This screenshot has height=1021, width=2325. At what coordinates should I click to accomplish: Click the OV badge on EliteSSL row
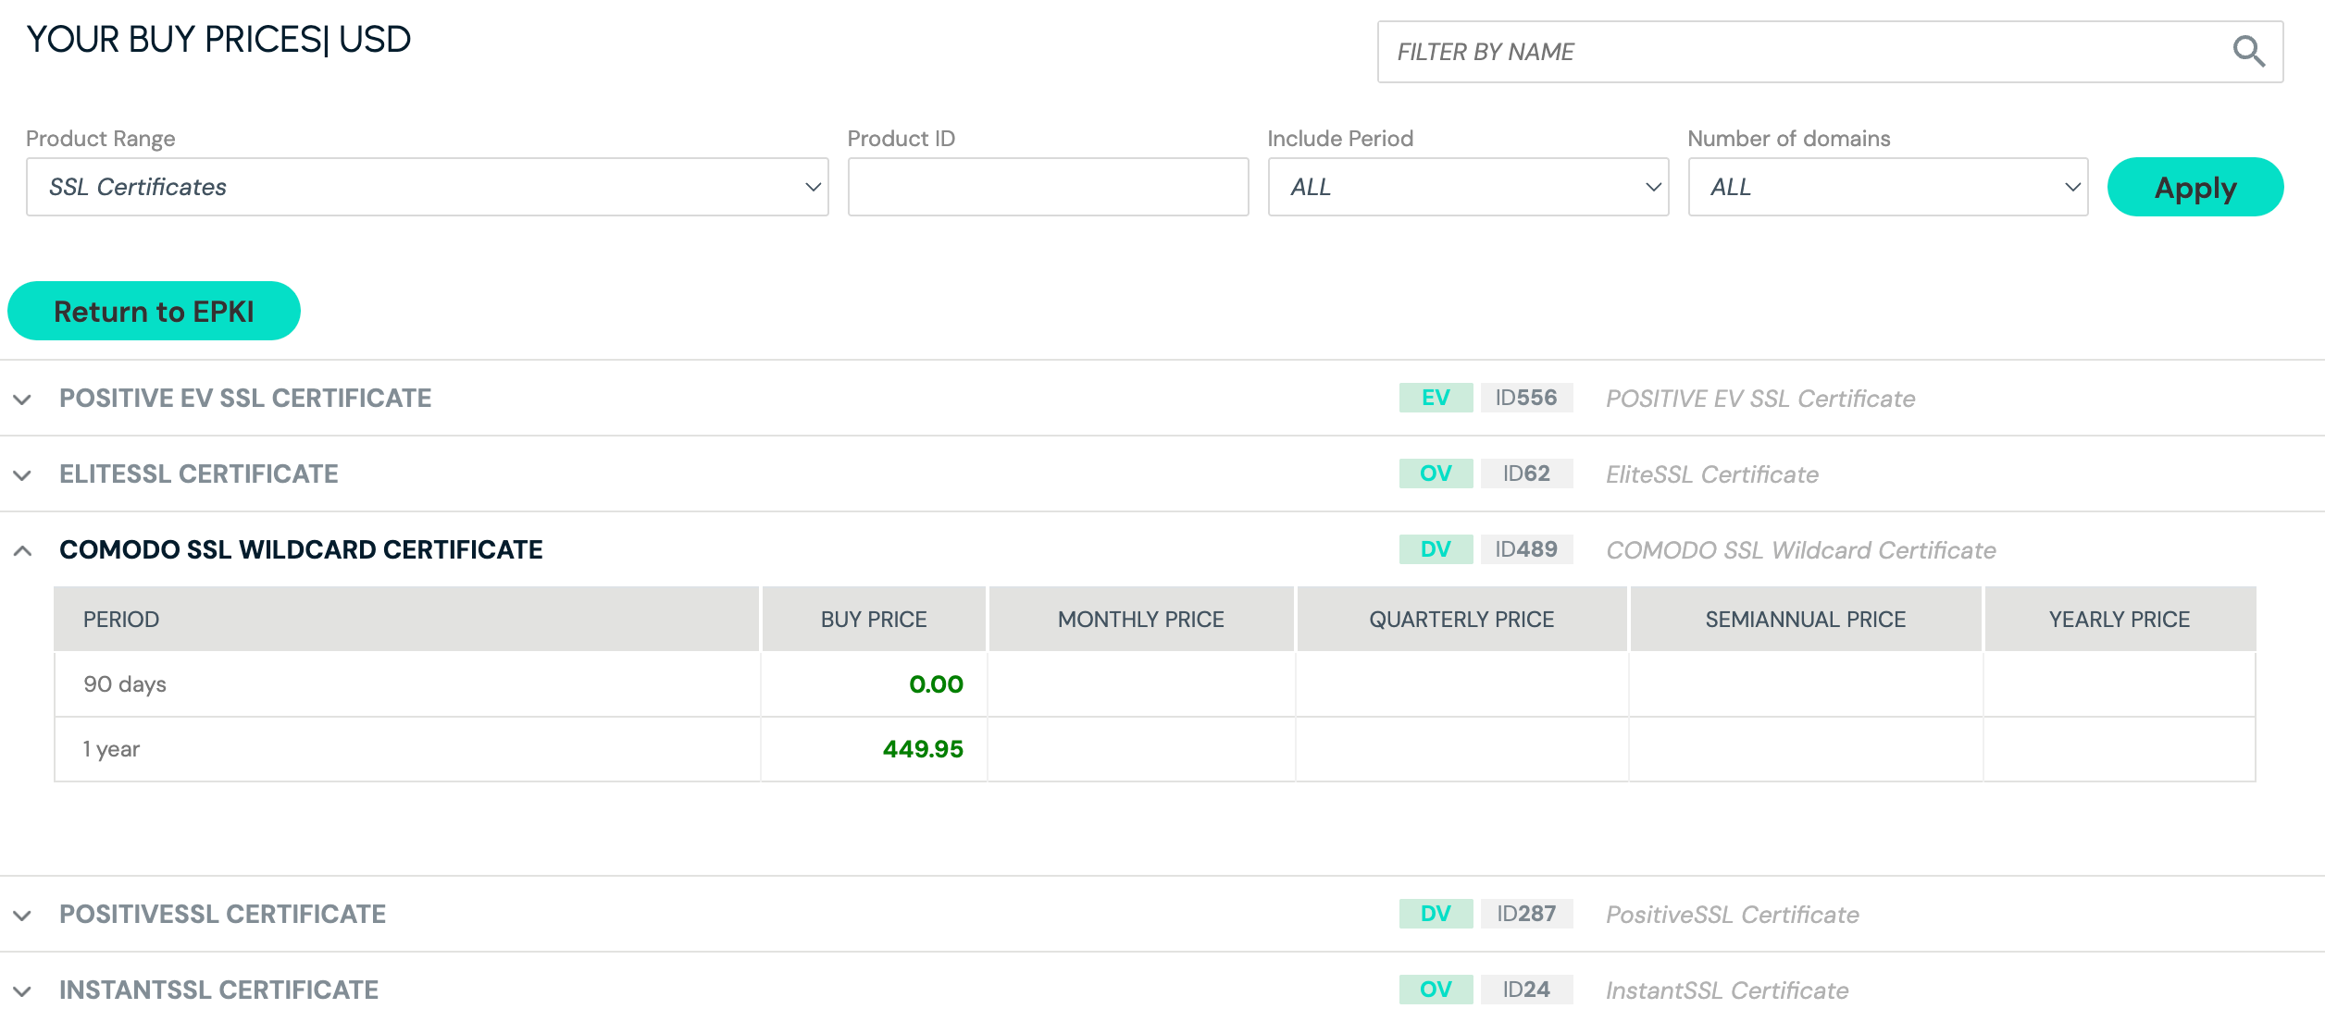(x=1436, y=474)
